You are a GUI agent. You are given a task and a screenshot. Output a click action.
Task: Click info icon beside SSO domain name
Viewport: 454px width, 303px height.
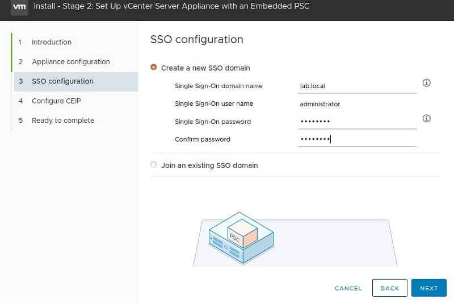tap(427, 83)
